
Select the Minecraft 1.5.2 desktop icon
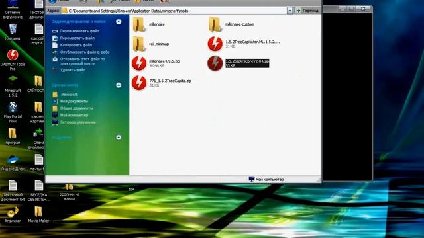point(13,86)
